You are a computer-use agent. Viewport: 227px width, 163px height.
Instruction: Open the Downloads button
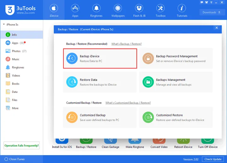point(212,13)
